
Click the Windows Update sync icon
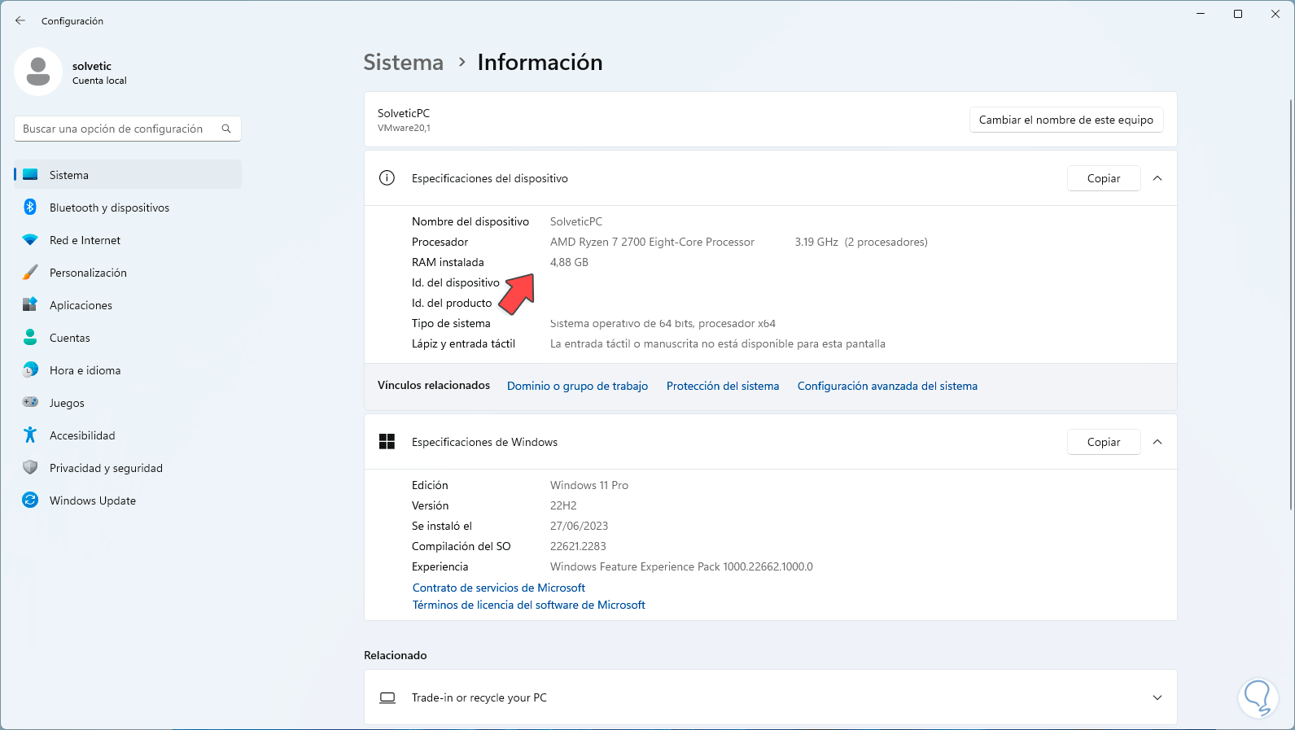(30, 501)
